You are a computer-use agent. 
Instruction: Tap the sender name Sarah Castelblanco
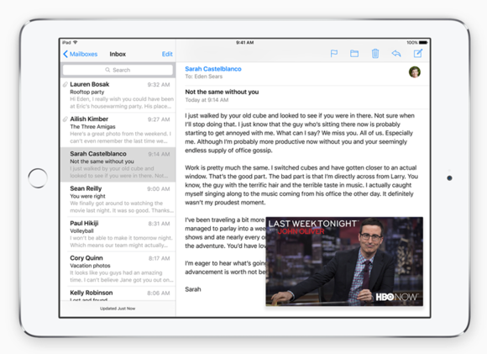213,69
